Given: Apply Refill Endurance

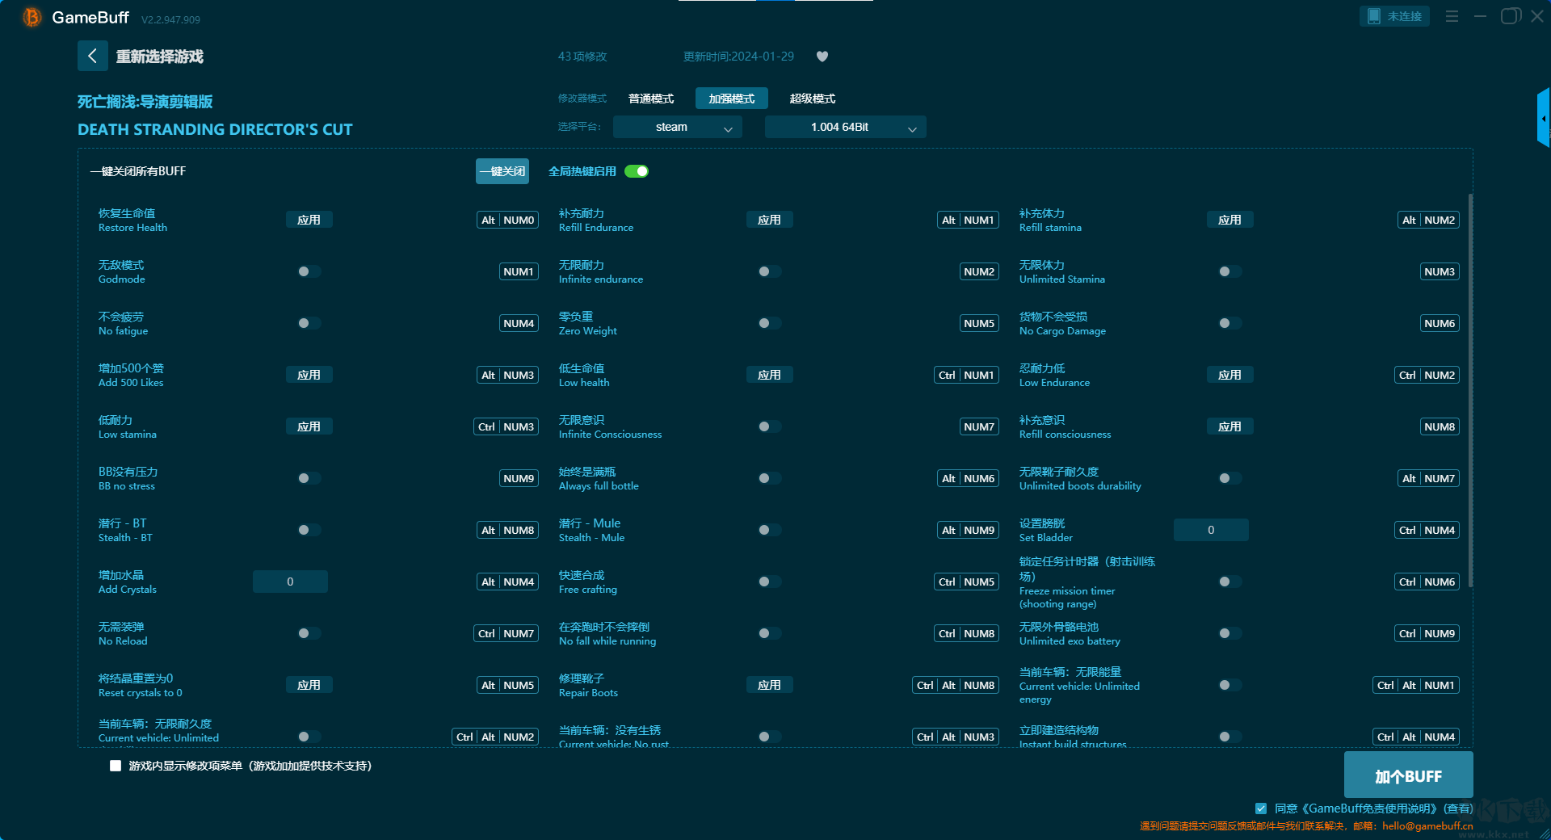Looking at the screenshot, I should [x=769, y=220].
